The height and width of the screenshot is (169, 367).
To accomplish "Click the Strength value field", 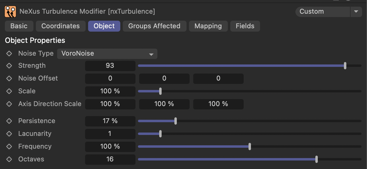I will coord(110,66).
